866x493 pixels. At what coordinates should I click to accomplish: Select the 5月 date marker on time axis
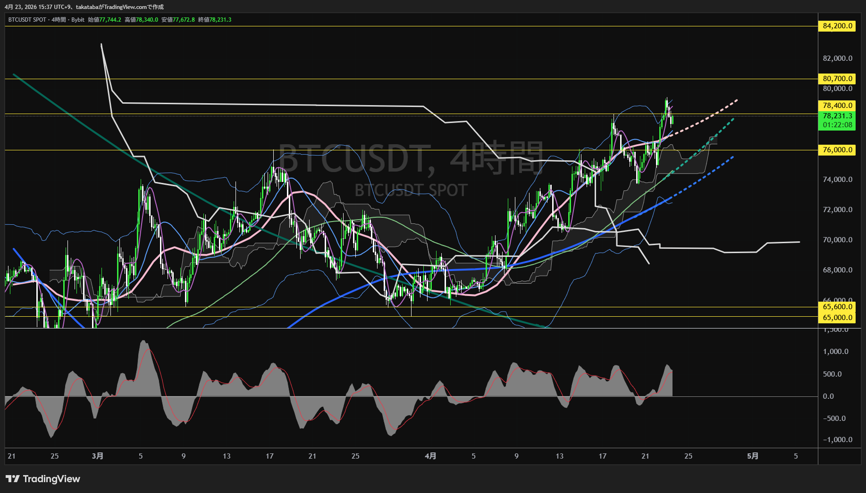[753, 456]
